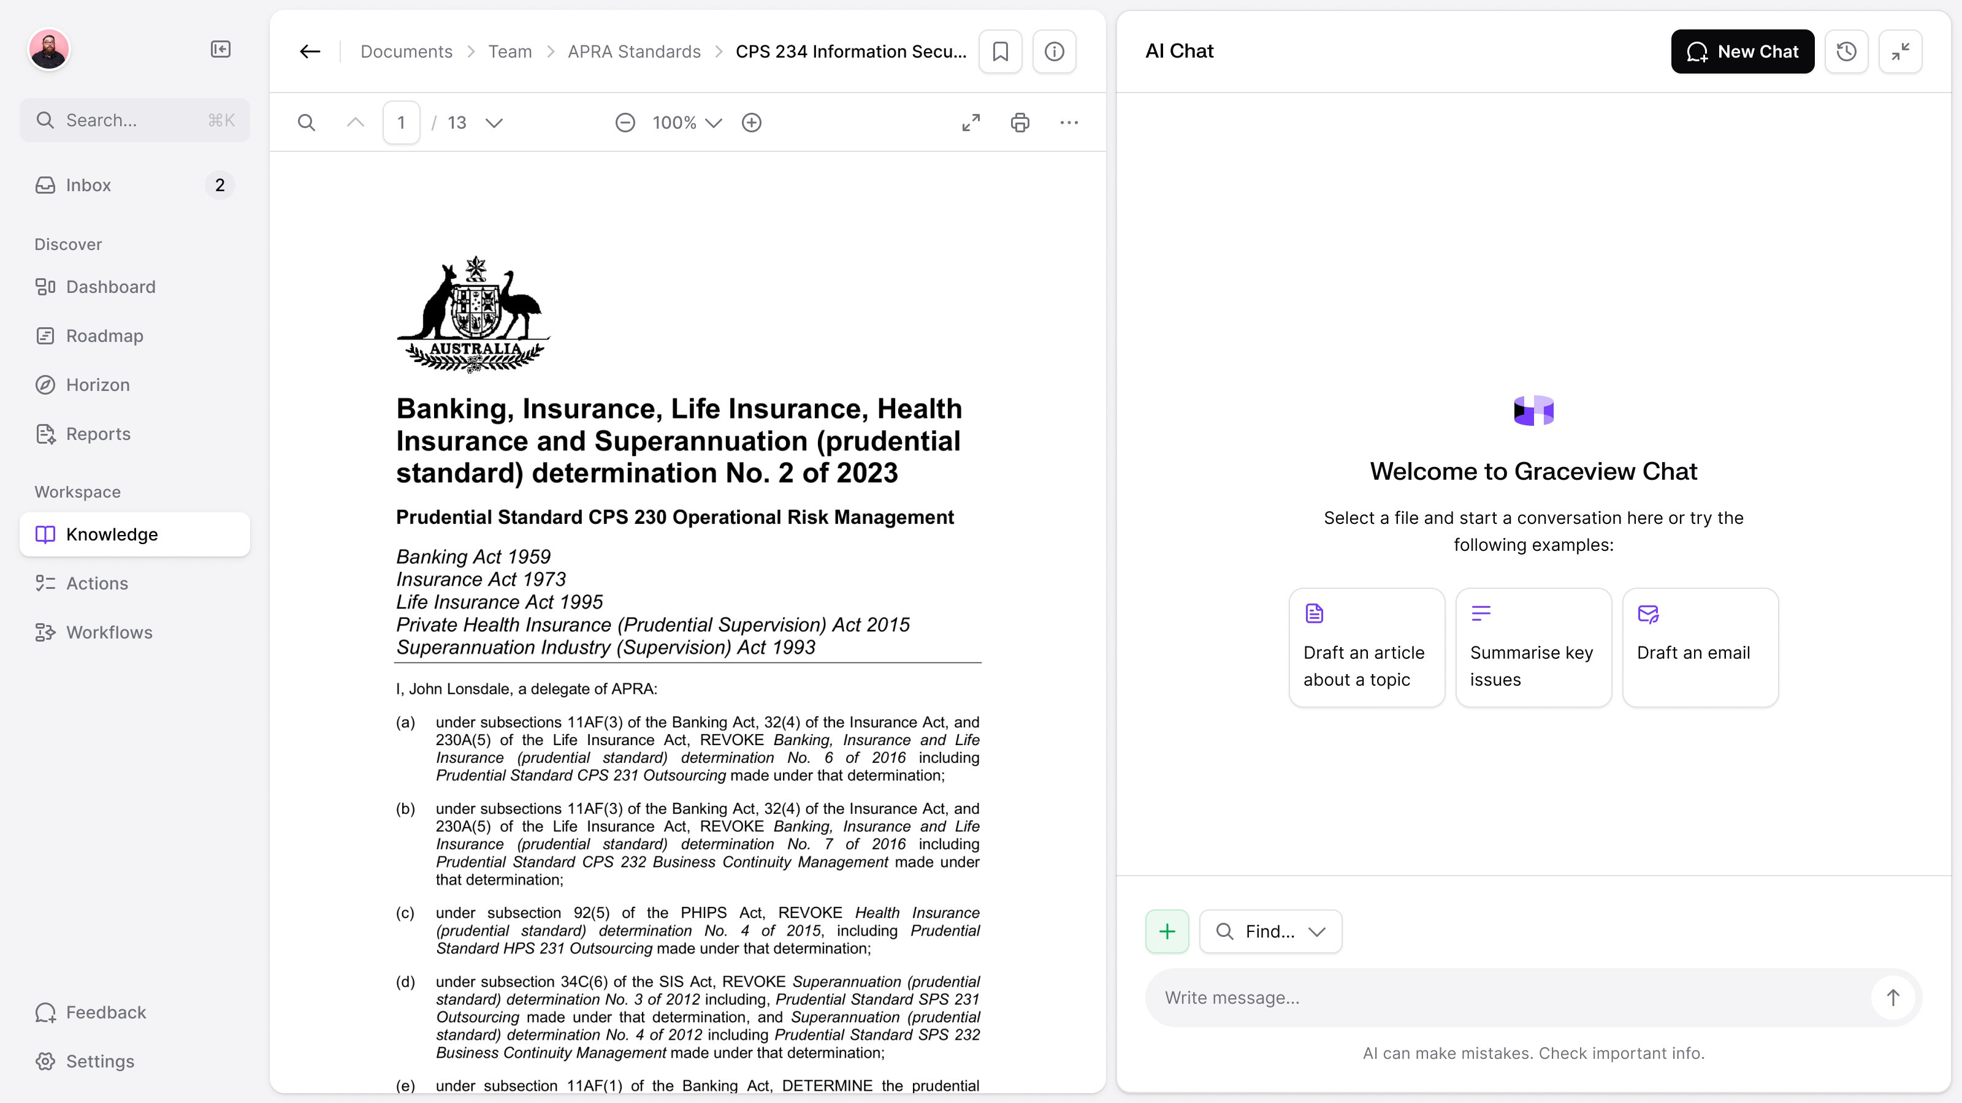Viewport: 1962px width, 1103px height.
Task: Open the 100% zoom level dropdown
Action: pos(687,123)
